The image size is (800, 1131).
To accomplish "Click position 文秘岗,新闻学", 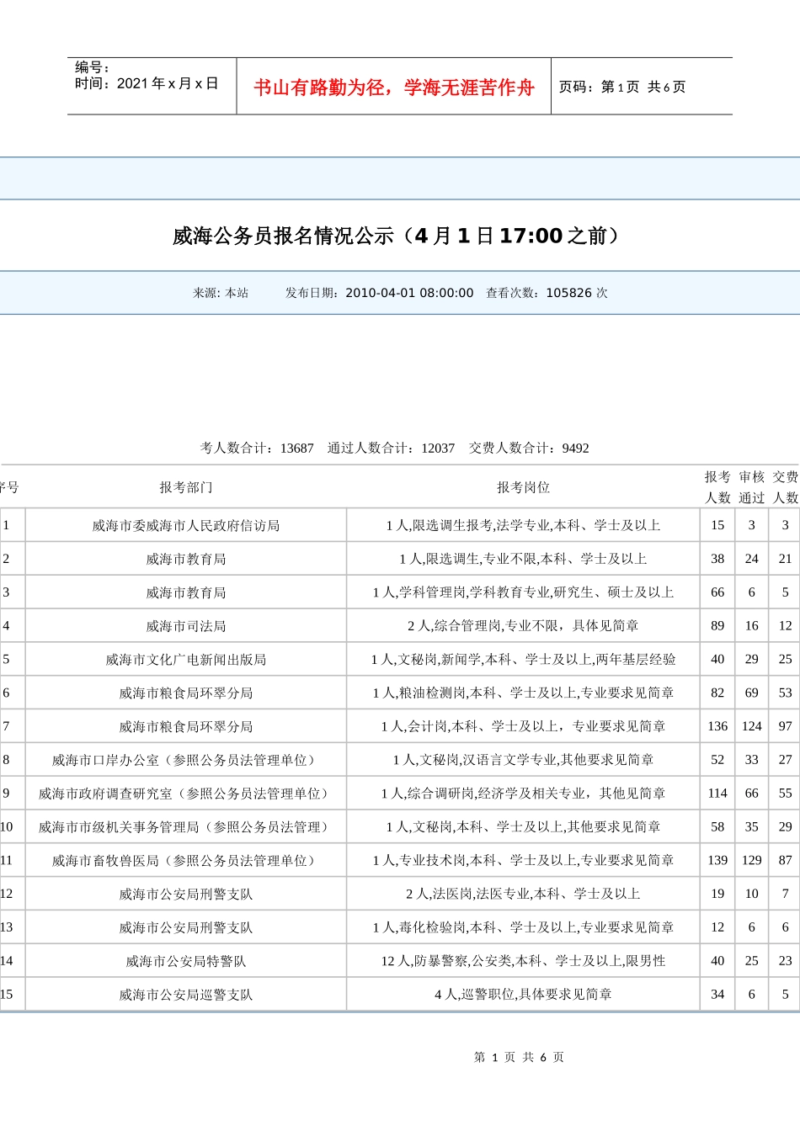I will tap(523, 660).
